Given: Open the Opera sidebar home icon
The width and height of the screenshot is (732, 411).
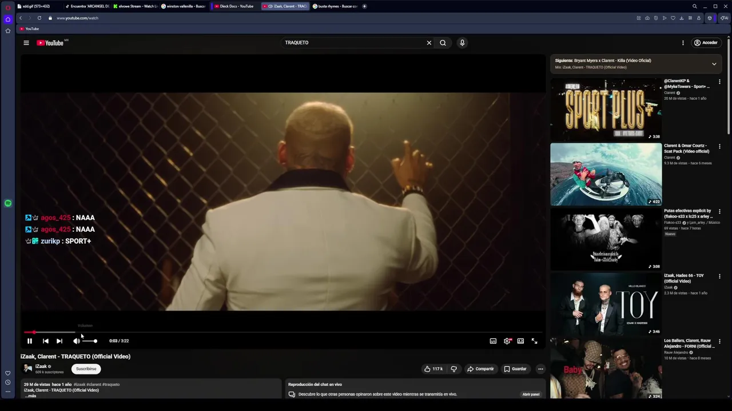Looking at the screenshot, I should tap(7, 19).
